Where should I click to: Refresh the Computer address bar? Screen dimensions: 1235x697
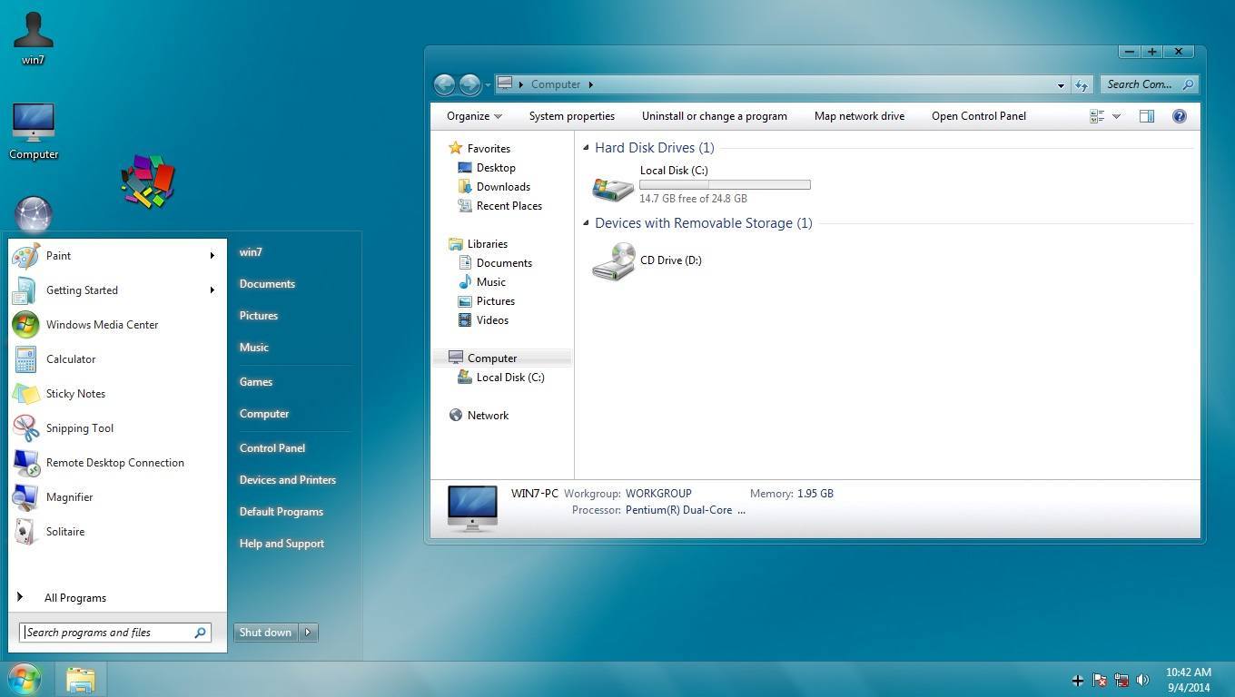(1082, 84)
